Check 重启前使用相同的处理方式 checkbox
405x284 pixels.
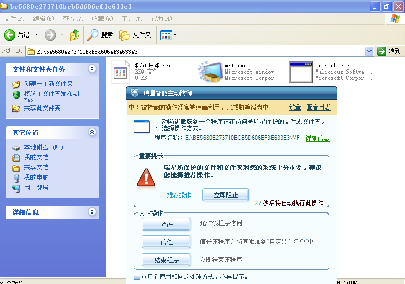click(137, 277)
